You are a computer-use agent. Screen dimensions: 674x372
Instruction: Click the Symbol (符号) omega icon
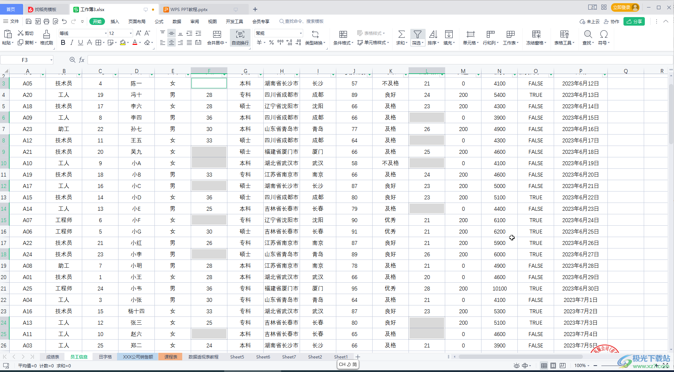pos(604,34)
